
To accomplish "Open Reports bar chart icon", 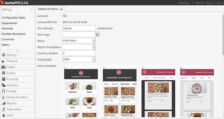I will coord(4,103).
